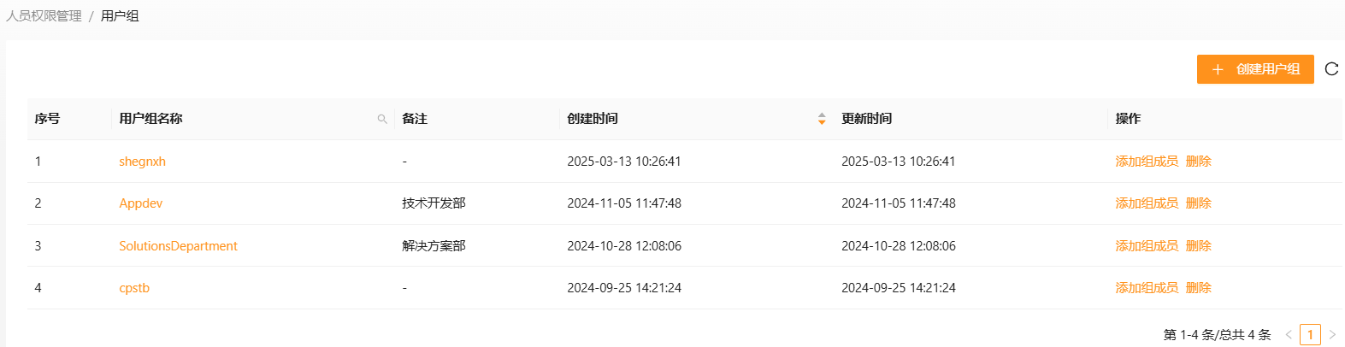The width and height of the screenshot is (1345, 347).
Task: Click the search icon in 用户组名称 column header
Action: click(382, 119)
